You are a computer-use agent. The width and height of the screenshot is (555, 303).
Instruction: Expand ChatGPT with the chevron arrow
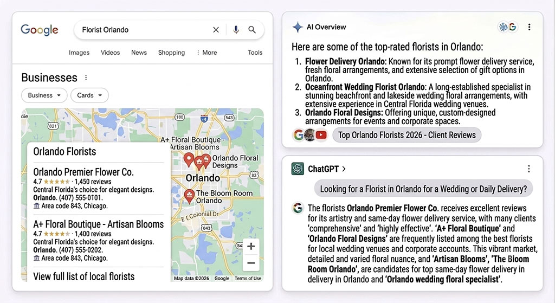click(x=344, y=169)
